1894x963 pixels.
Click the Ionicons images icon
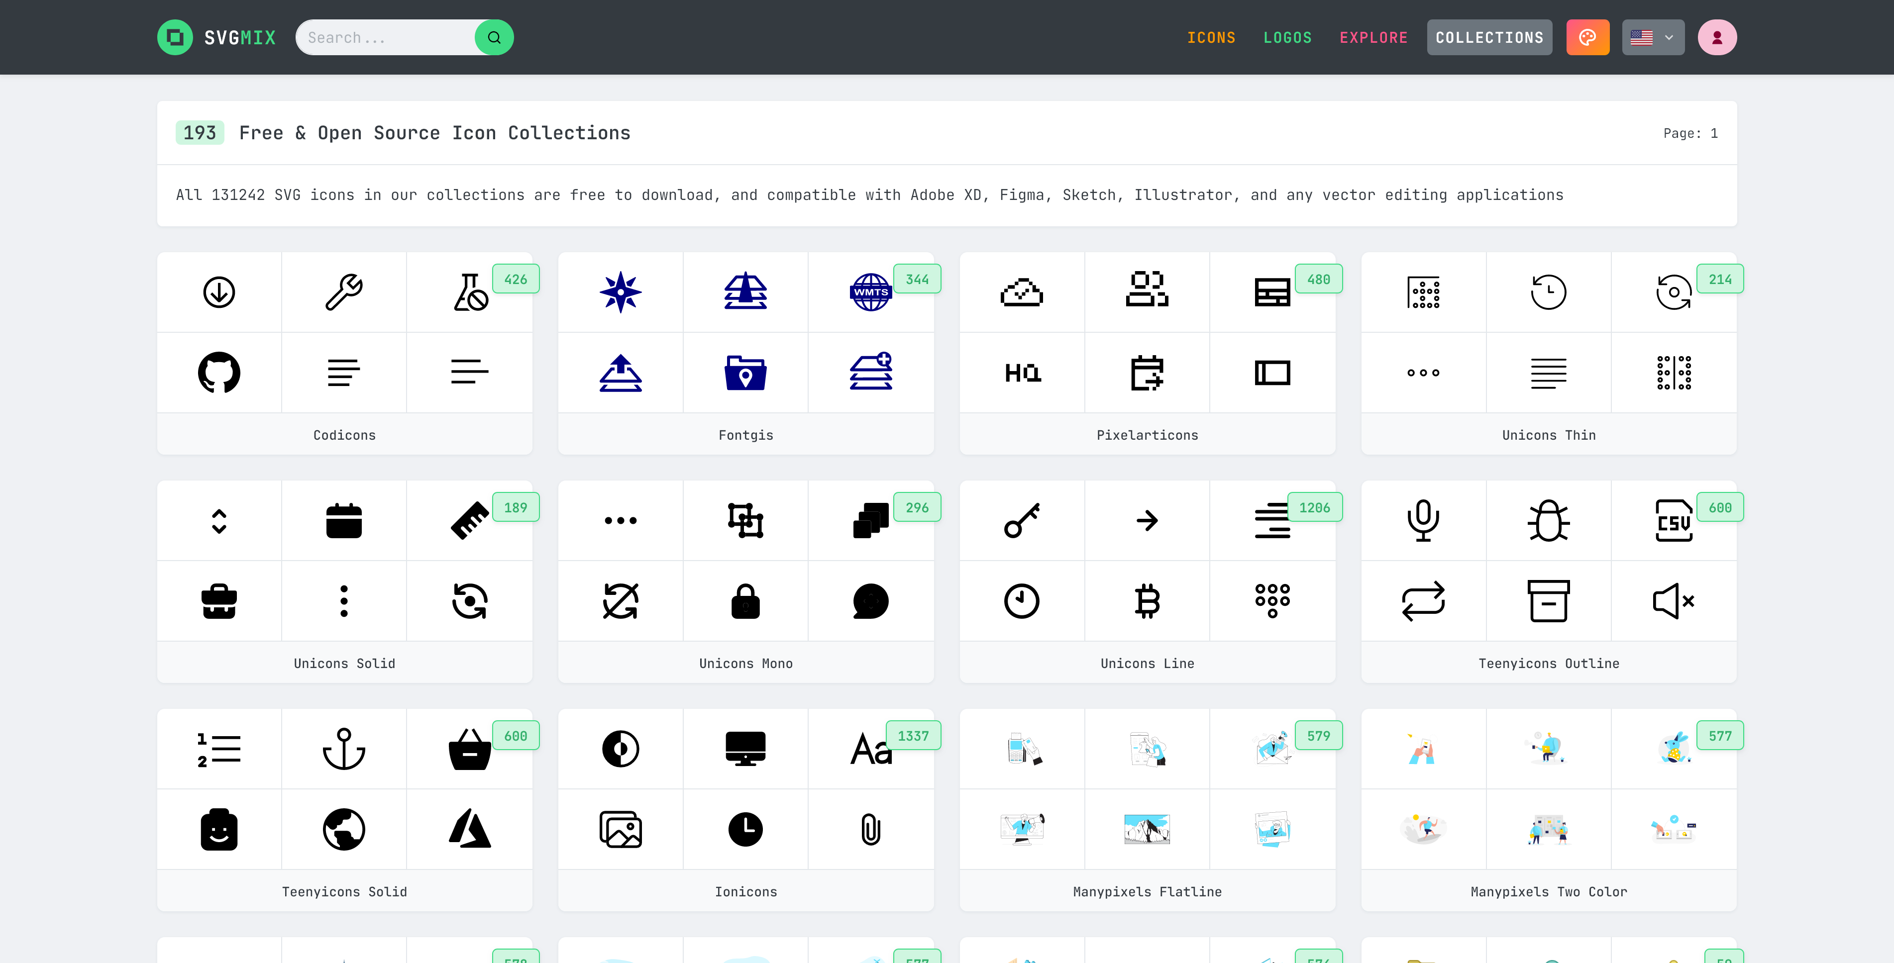[x=621, y=830]
